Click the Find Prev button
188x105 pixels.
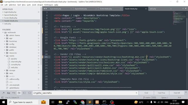[x=161, y=93]
